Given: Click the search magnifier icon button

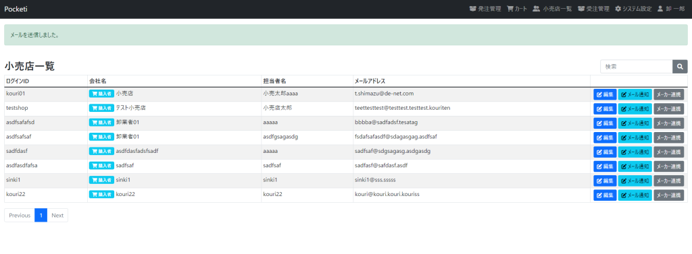Looking at the screenshot, I should [680, 67].
